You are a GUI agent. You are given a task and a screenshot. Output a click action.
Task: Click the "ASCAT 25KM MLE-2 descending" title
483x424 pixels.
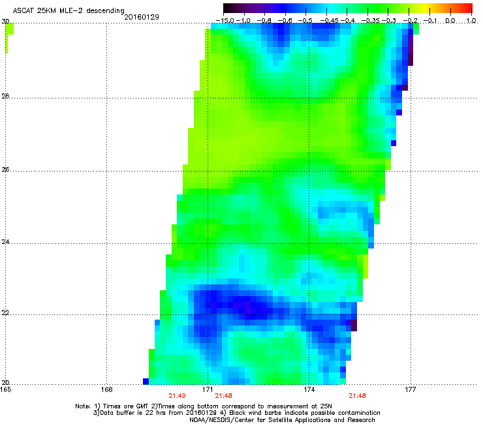tap(69, 10)
